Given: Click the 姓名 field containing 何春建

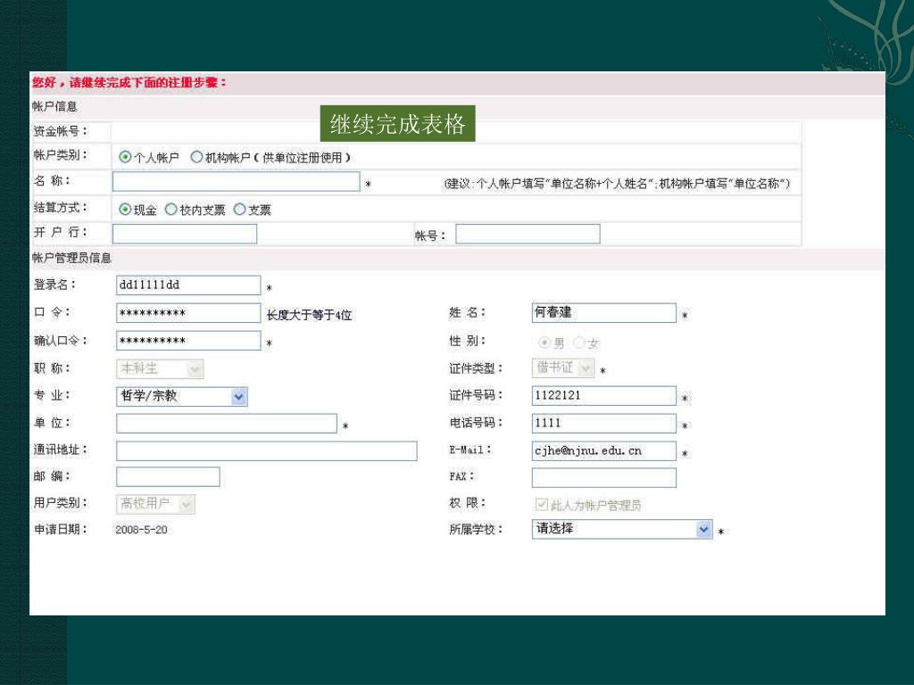Looking at the screenshot, I should pyautogui.click(x=604, y=313).
